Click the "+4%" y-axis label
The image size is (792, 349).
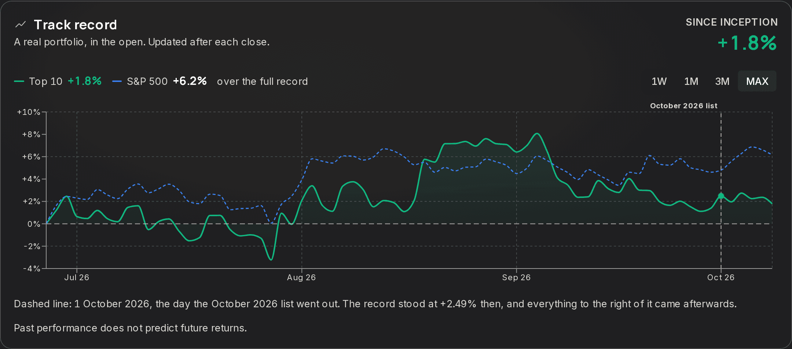tap(31, 179)
